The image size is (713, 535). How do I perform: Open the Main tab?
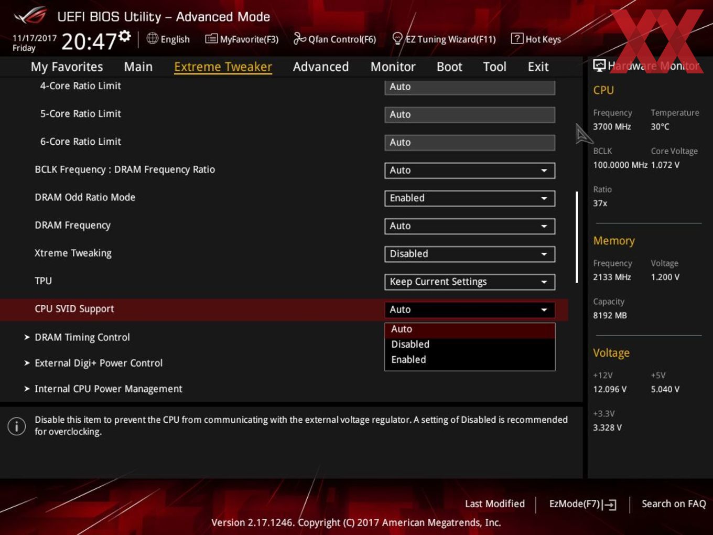coord(138,67)
